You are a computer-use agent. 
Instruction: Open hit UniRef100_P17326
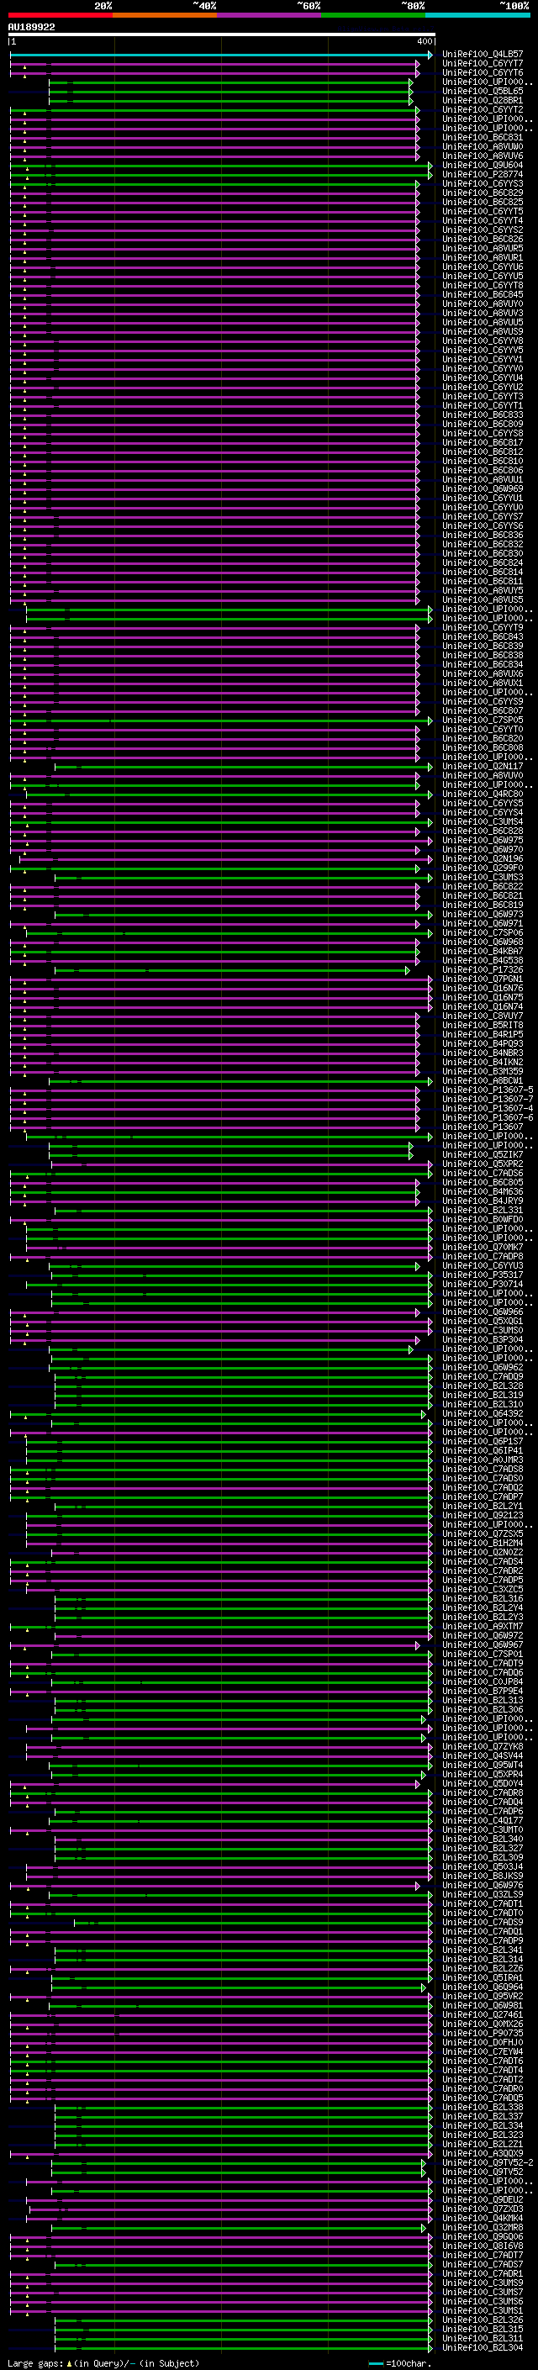point(483,969)
